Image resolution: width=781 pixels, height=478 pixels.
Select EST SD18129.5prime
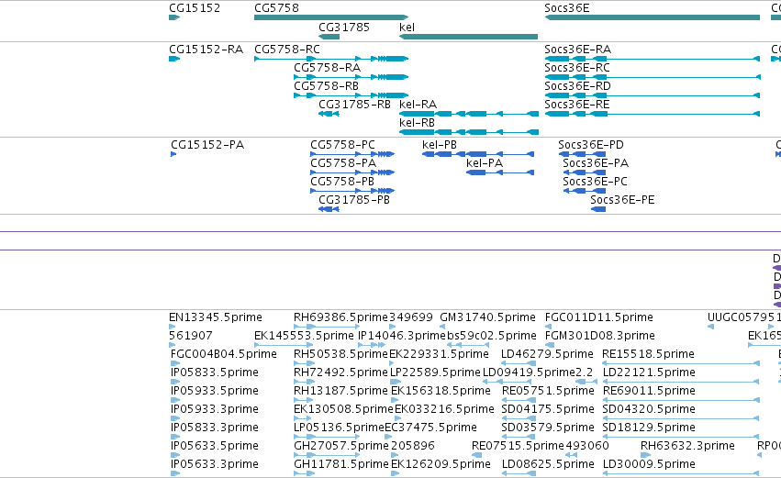649,428
